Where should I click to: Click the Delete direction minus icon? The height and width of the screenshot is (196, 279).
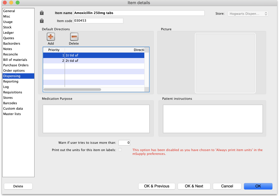[74, 37]
